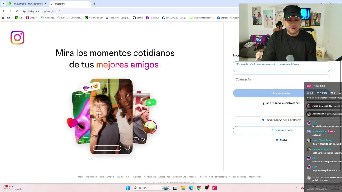Open the pink TikTok-style taskbar app
Viewport: 342px width, 192px height.
tap(215, 188)
